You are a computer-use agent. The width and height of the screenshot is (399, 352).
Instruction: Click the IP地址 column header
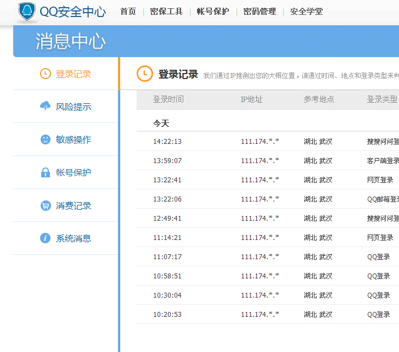coord(251,99)
